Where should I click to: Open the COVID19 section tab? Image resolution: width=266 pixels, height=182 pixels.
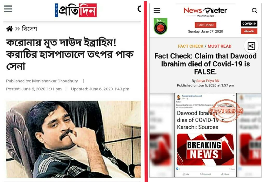249,24
